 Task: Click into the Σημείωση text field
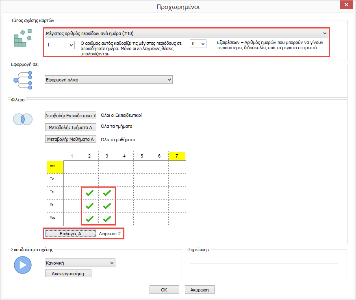(264, 267)
